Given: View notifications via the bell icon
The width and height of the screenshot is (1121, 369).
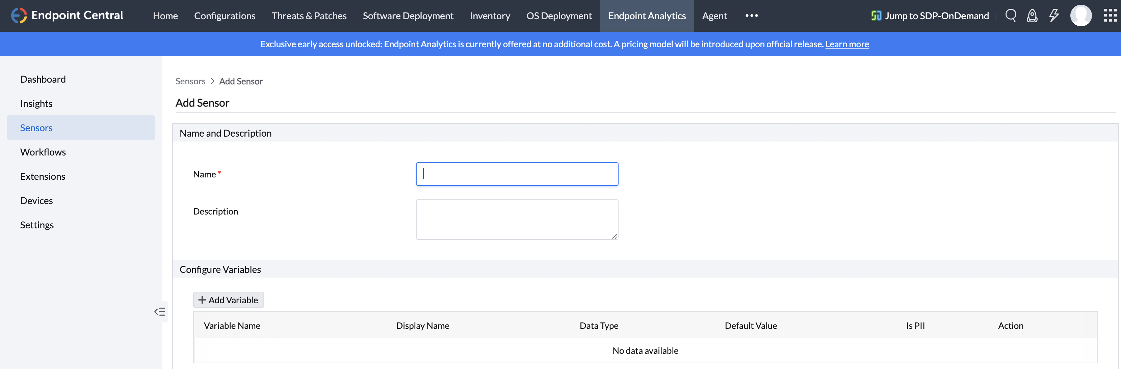Looking at the screenshot, I should [x=1032, y=16].
